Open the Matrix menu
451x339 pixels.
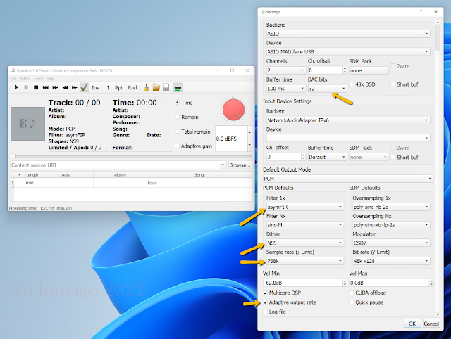(x=25, y=78)
